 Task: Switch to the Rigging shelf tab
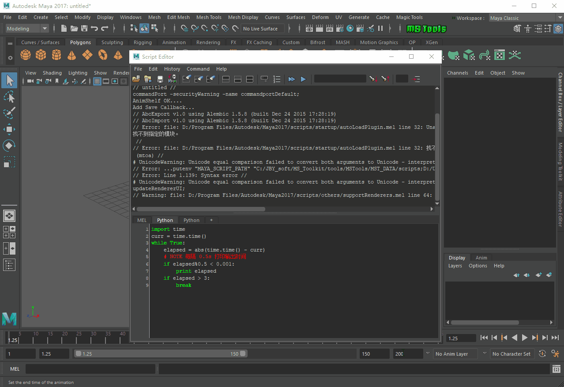point(143,42)
